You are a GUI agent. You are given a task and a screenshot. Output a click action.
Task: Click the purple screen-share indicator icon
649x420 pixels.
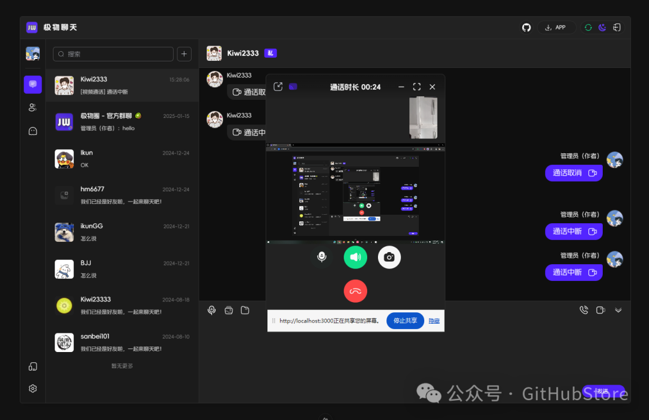293,87
